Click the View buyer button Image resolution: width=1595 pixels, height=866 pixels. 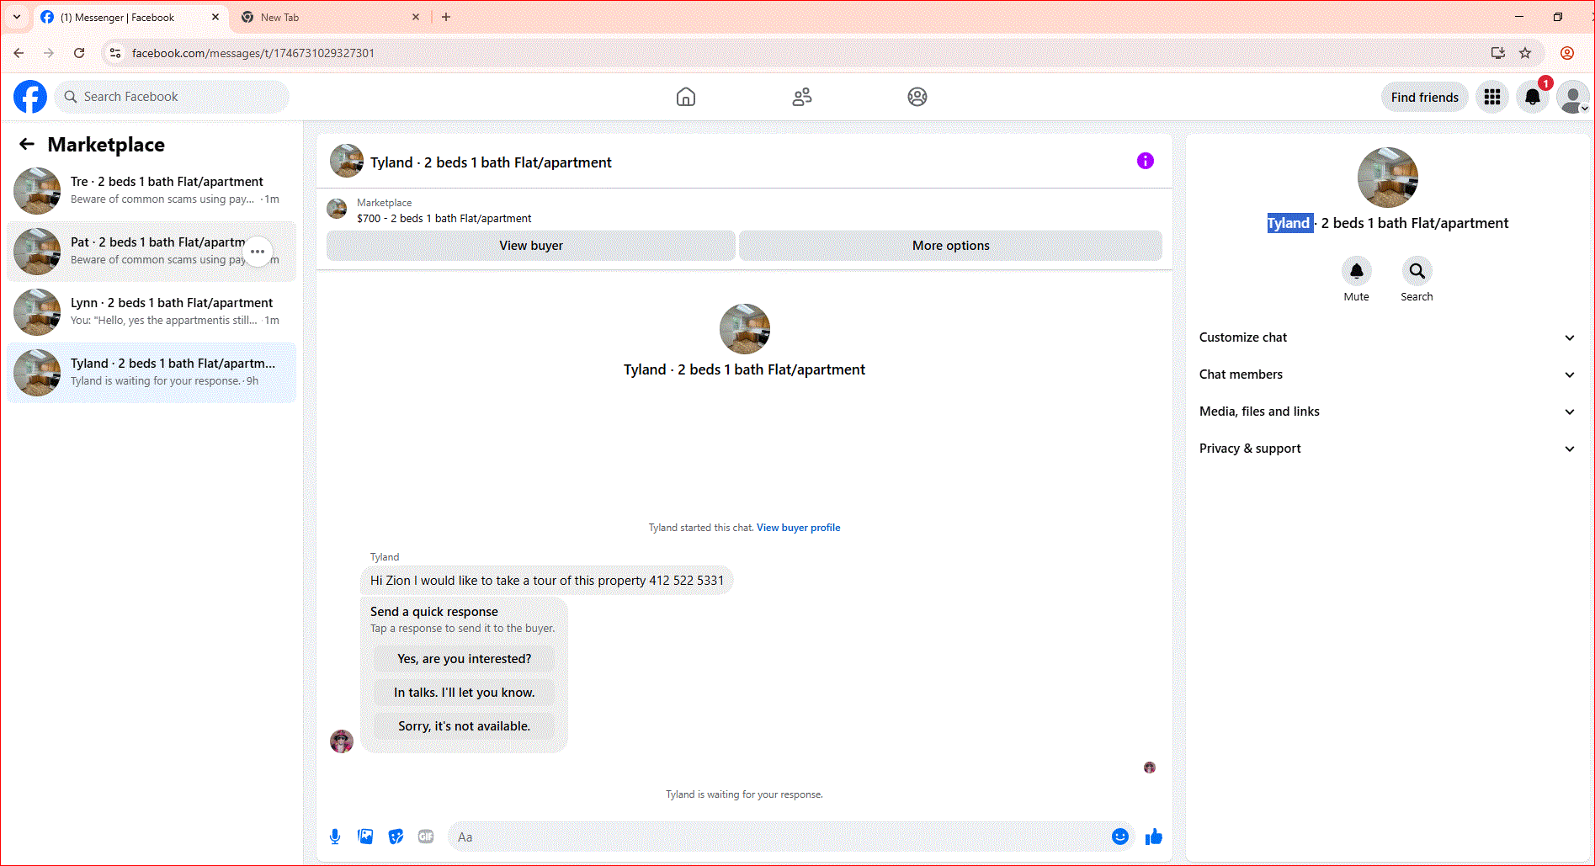coord(531,246)
